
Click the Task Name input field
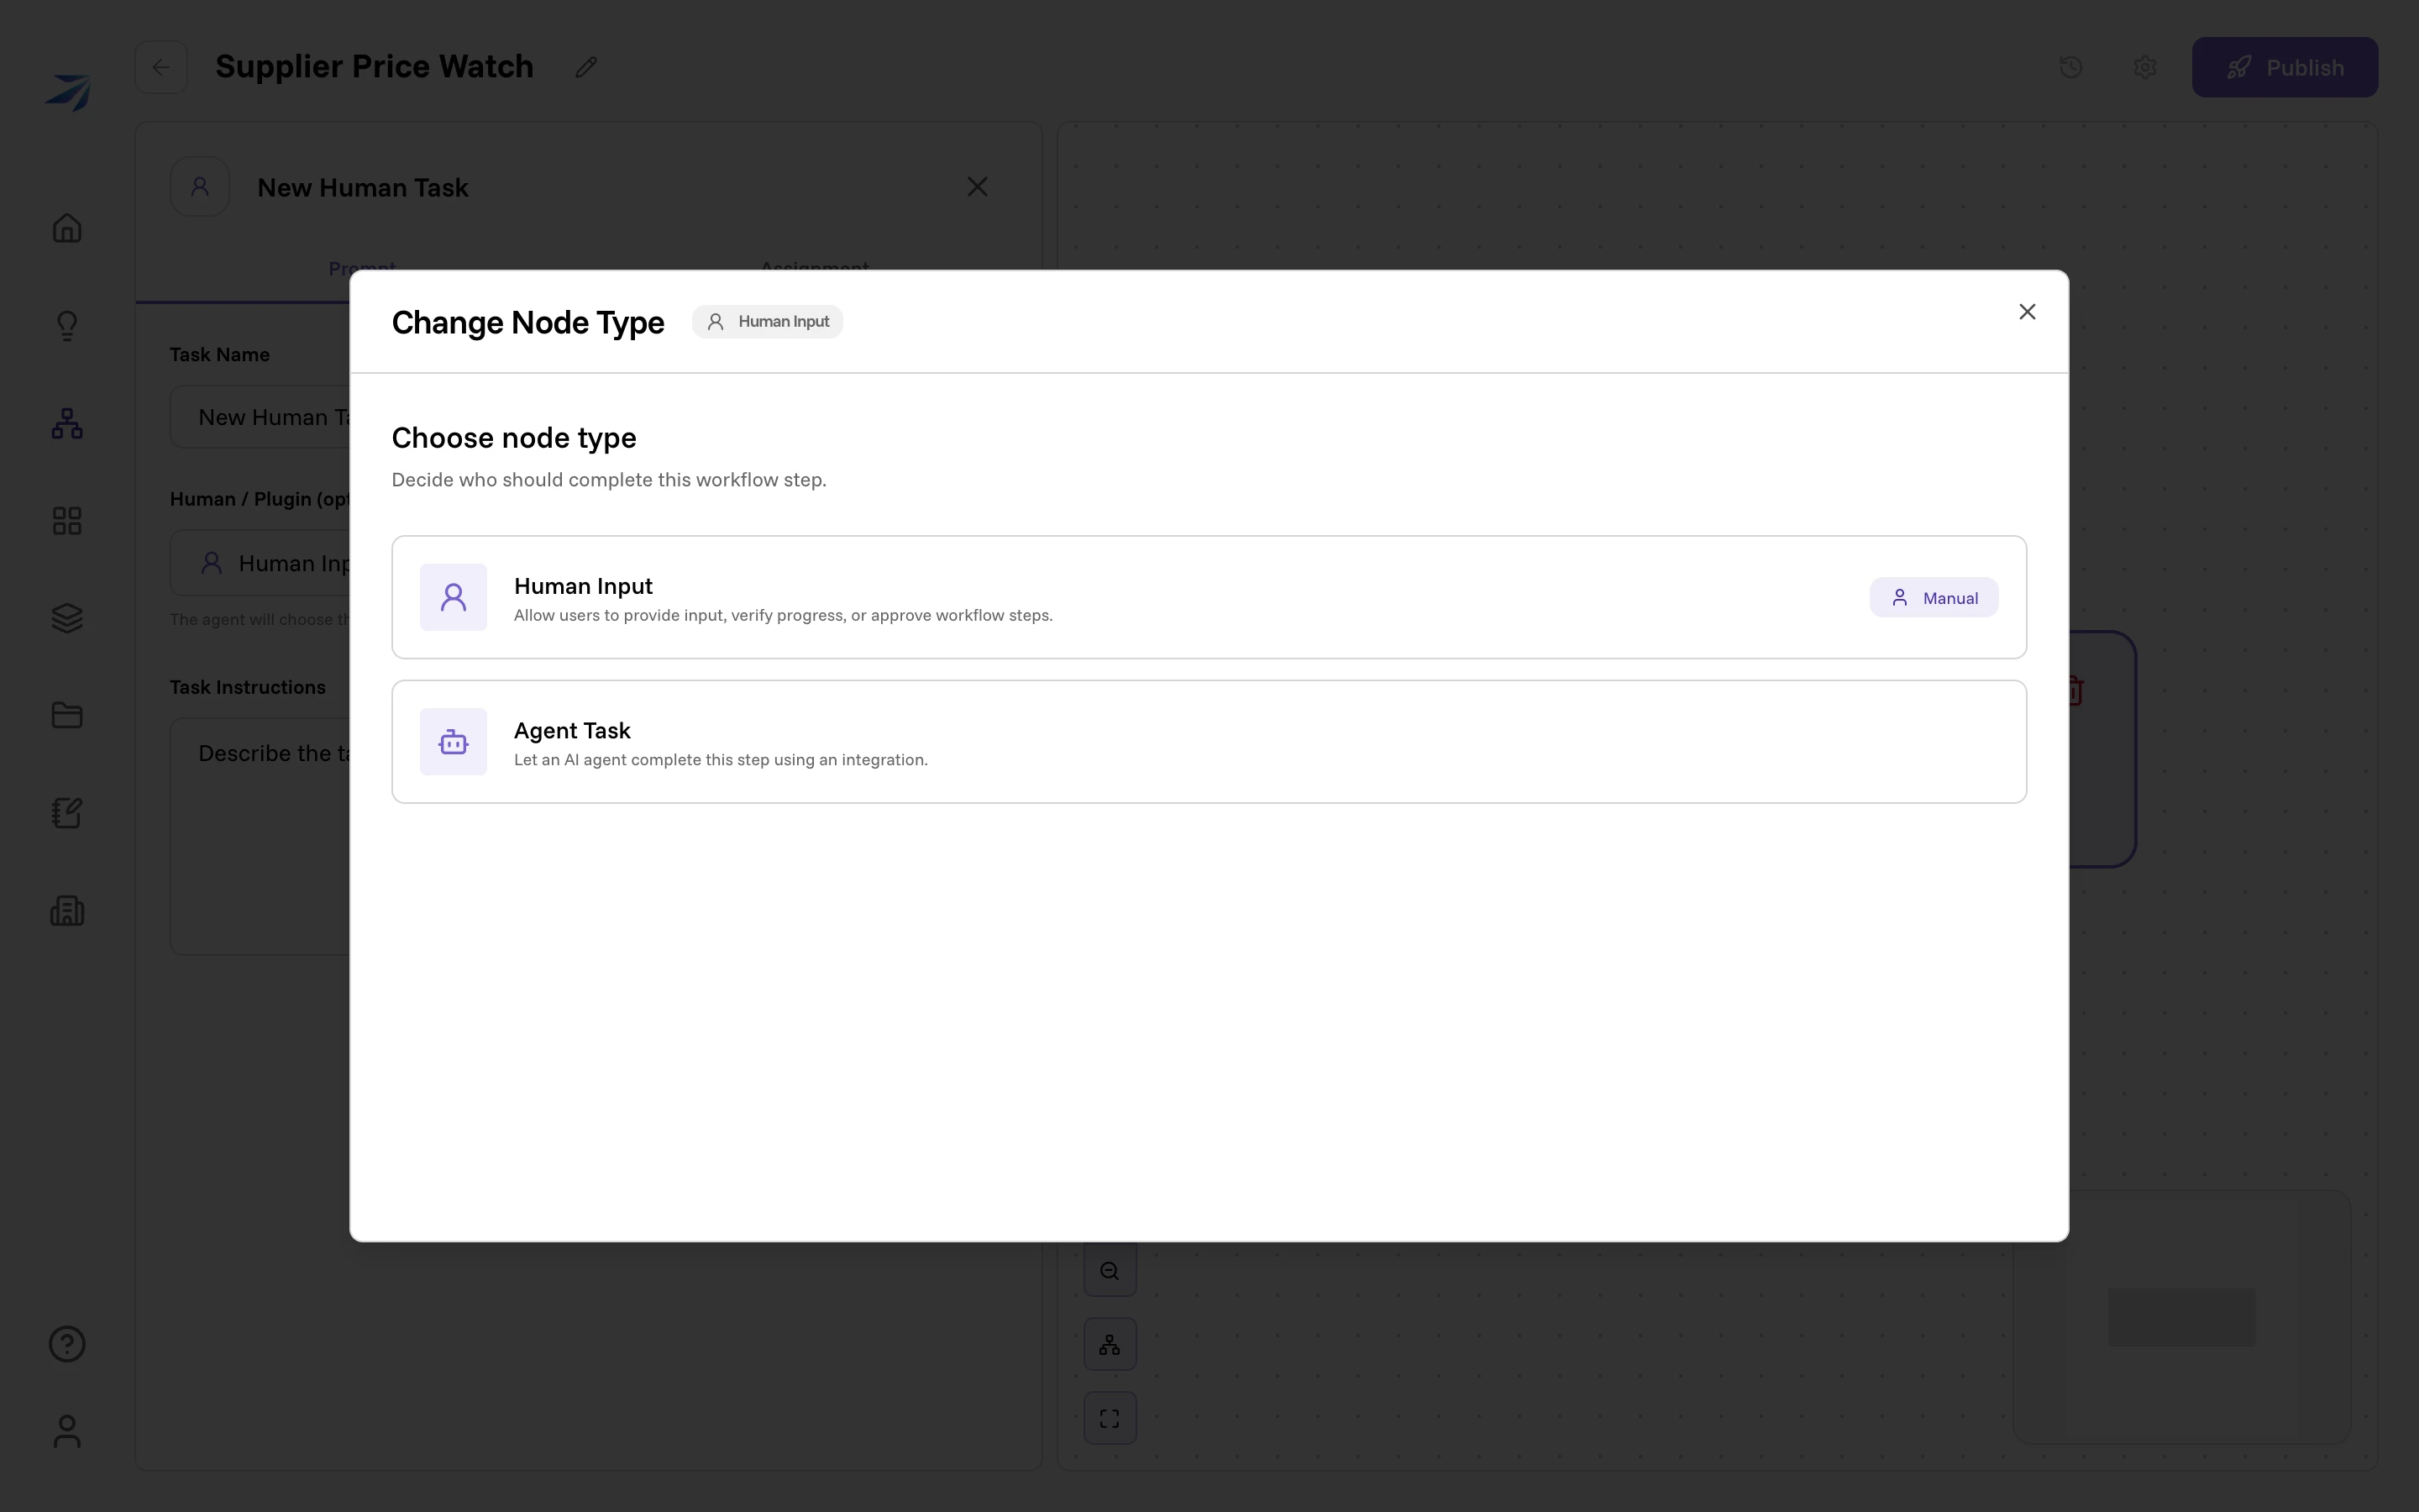pyautogui.click(x=260, y=417)
